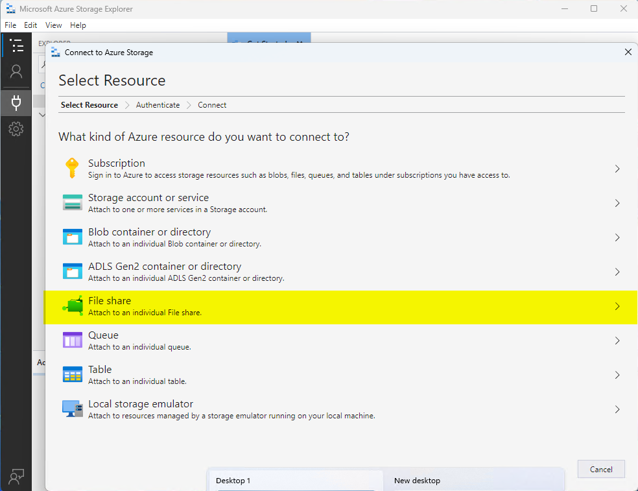Go to the Authenticate breadcrumb step
The height and width of the screenshot is (491, 638).
pyautogui.click(x=158, y=105)
